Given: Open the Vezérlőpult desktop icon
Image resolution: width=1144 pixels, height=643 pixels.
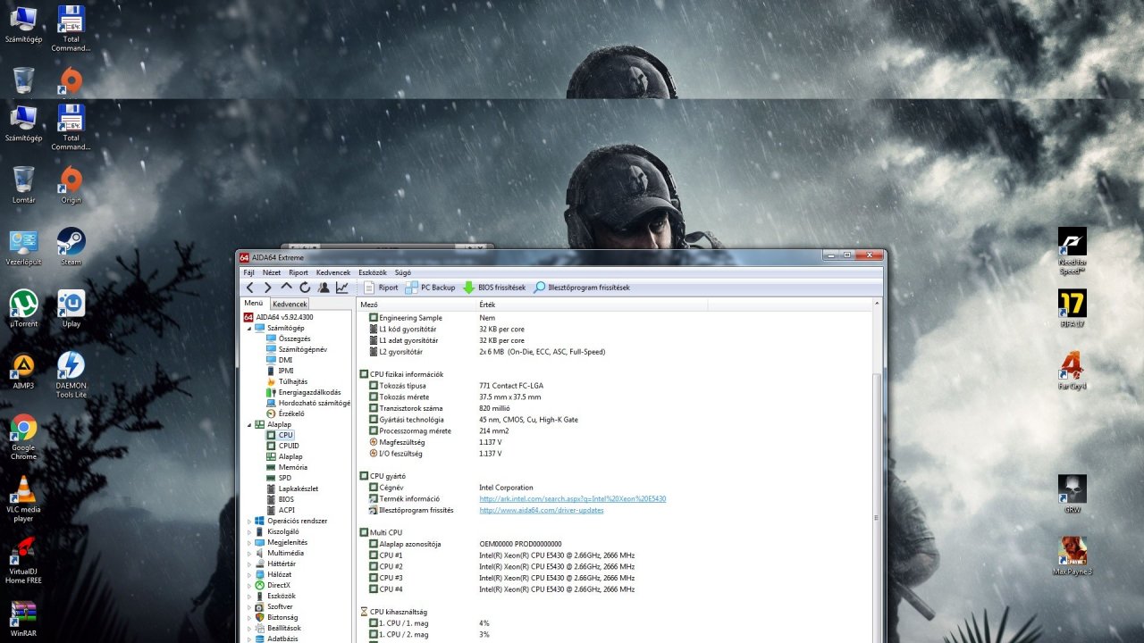Looking at the screenshot, I should pos(23,246).
